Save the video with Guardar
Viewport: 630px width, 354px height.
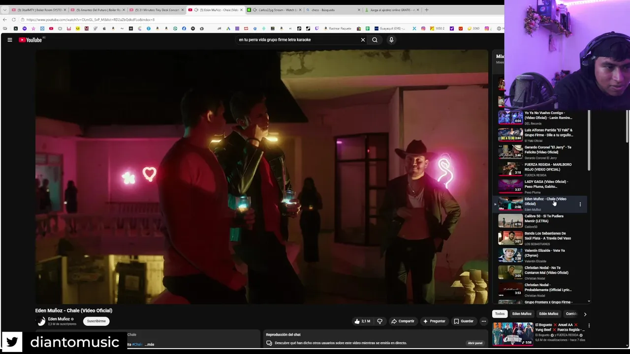click(x=464, y=321)
